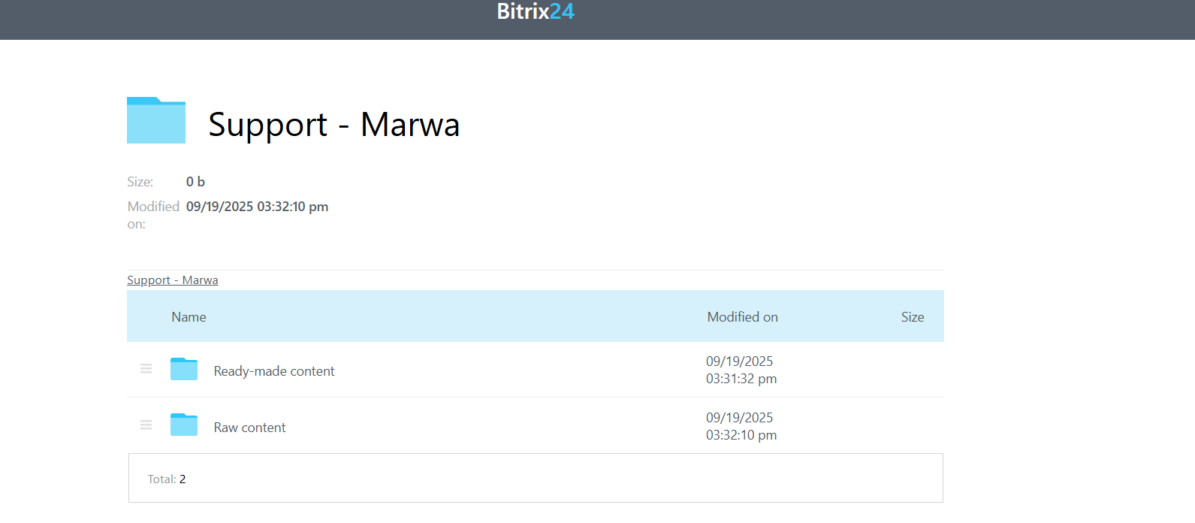
Task: Open the Raw content folder icon
Action: click(x=184, y=425)
